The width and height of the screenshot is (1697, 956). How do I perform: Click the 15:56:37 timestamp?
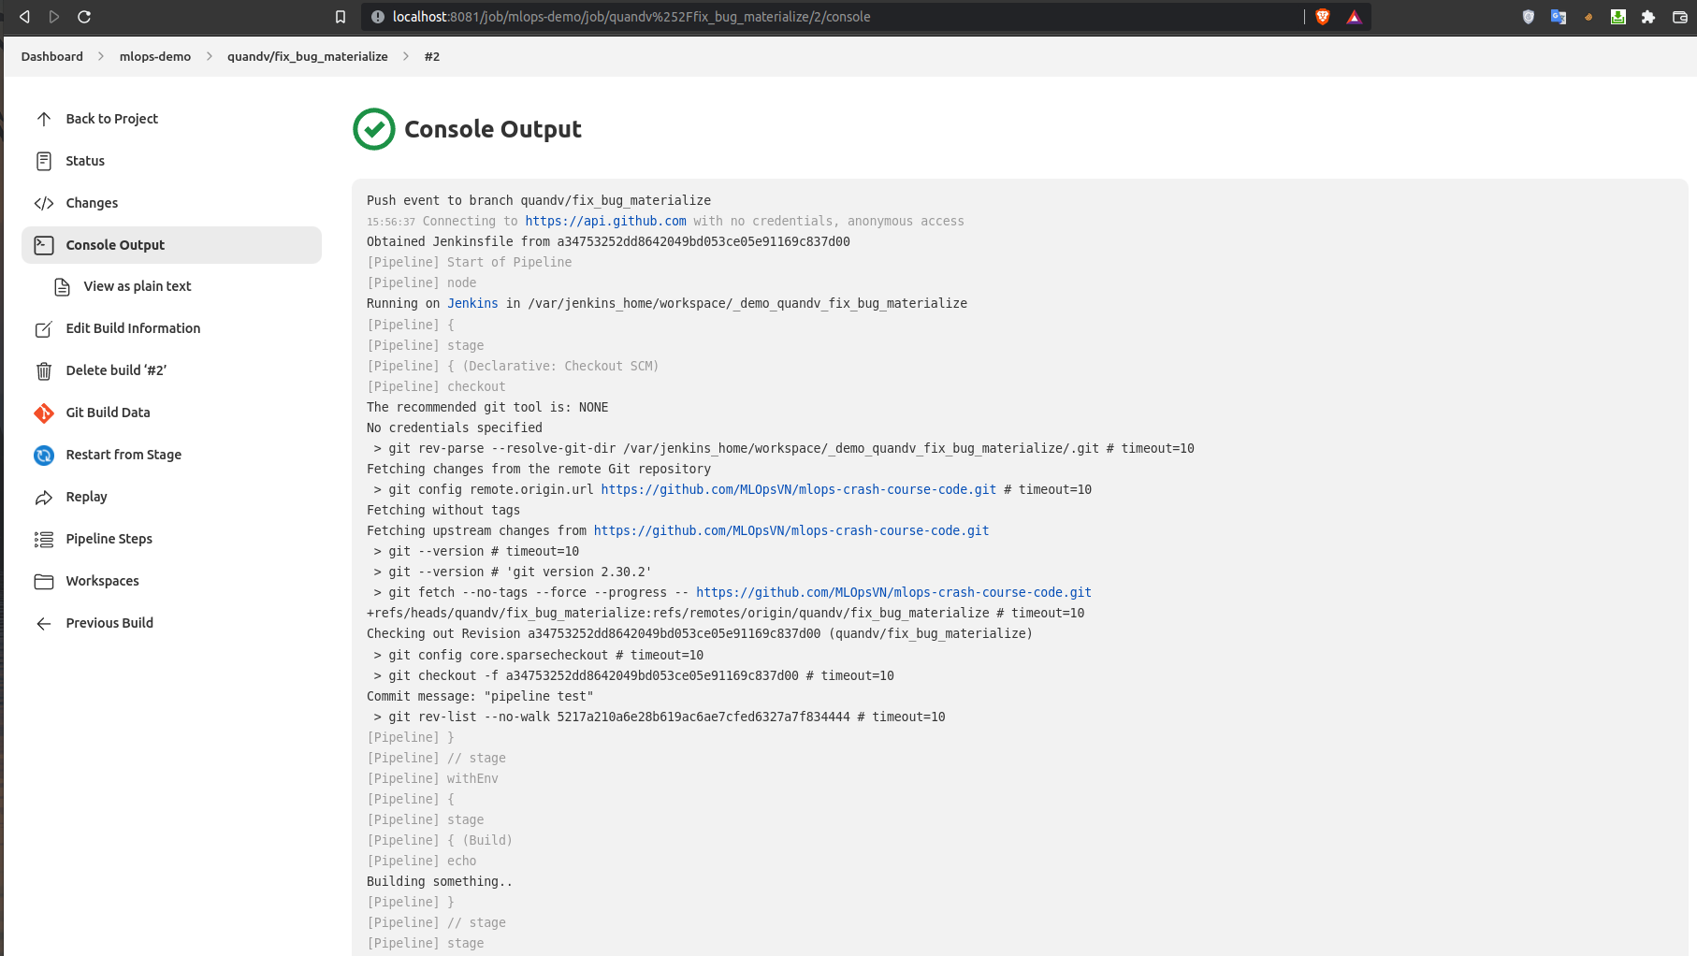(391, 222)
